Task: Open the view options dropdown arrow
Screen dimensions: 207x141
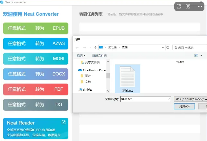Action: [201, 55]
